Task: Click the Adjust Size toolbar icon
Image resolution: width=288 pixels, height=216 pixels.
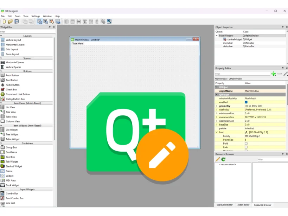Action: [x=109, y=21]
